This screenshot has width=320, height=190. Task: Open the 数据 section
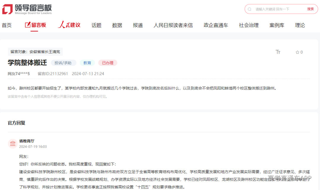point(117,25)
